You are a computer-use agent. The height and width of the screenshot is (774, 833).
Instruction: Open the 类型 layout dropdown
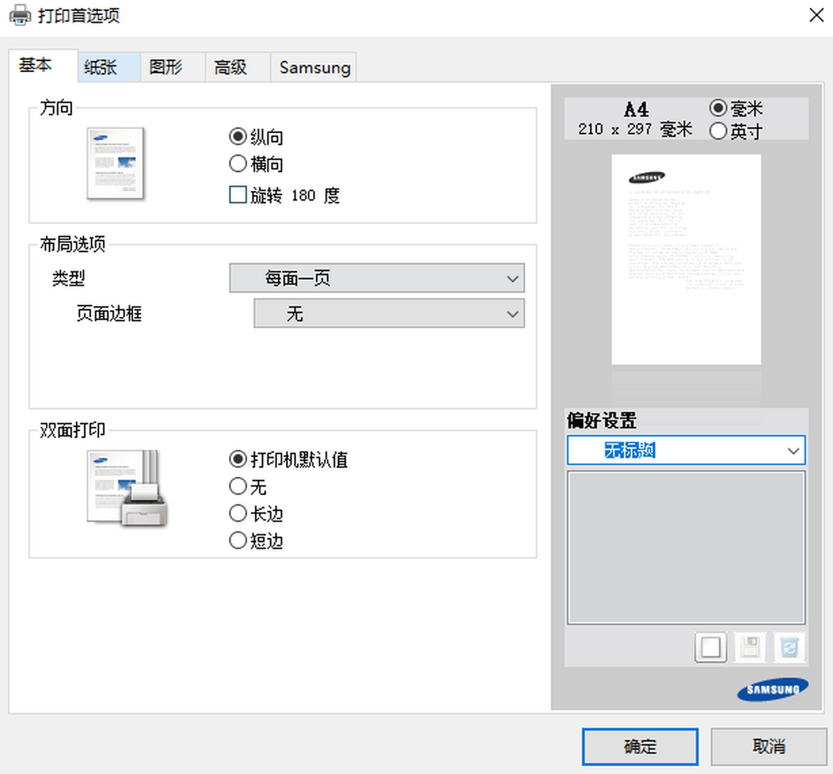coord(377,278)
